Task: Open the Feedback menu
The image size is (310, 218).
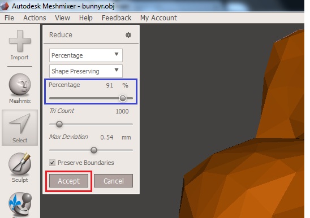Action: coord(117,18)
